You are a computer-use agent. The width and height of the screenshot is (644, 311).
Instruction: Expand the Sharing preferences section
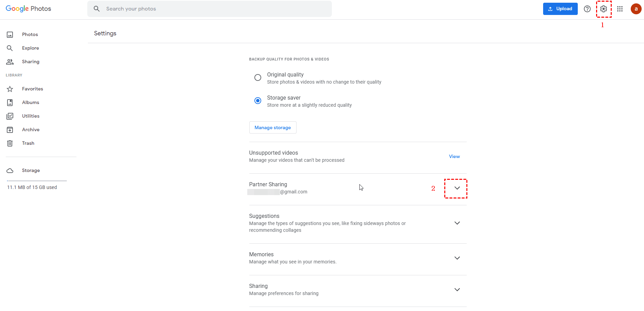[x=457, y=290]
